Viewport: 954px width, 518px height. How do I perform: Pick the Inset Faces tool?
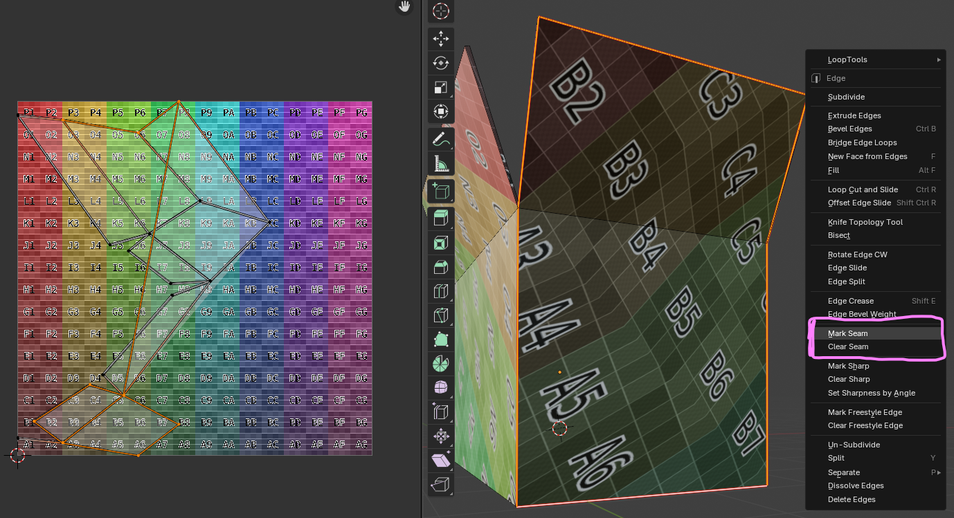coord(440,243)
